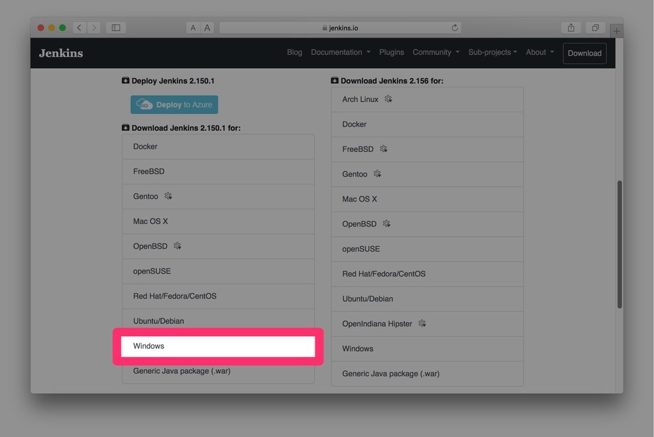Select openSUSE in the 2.156 list
Screen dimensions: 654x437
point(427,249)
